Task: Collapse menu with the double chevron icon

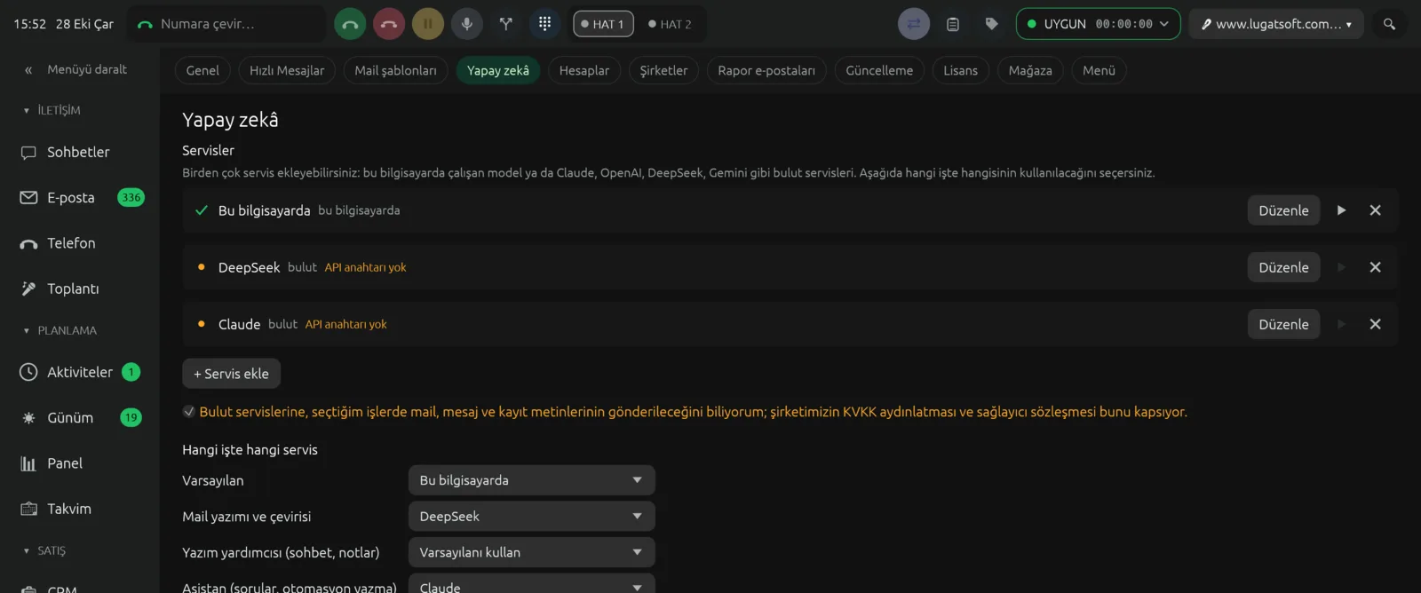Action: (x=28, y=69)
